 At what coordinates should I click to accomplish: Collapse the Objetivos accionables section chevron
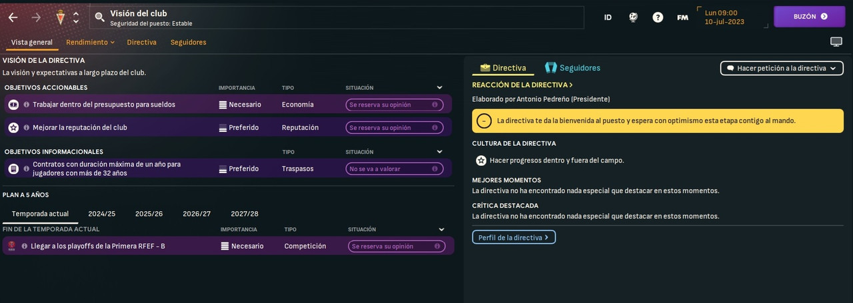click(440, 88)
